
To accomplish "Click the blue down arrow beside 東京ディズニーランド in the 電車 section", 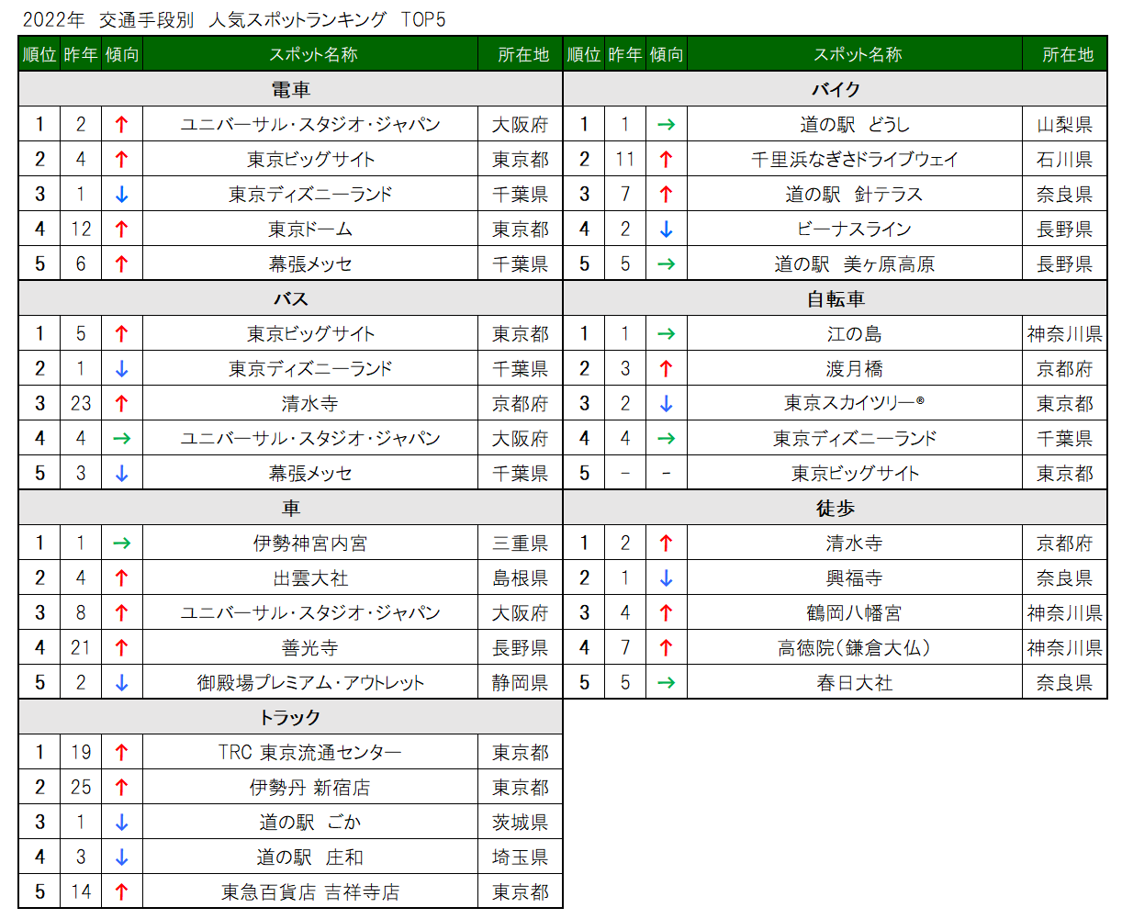I will click(121, 195).
